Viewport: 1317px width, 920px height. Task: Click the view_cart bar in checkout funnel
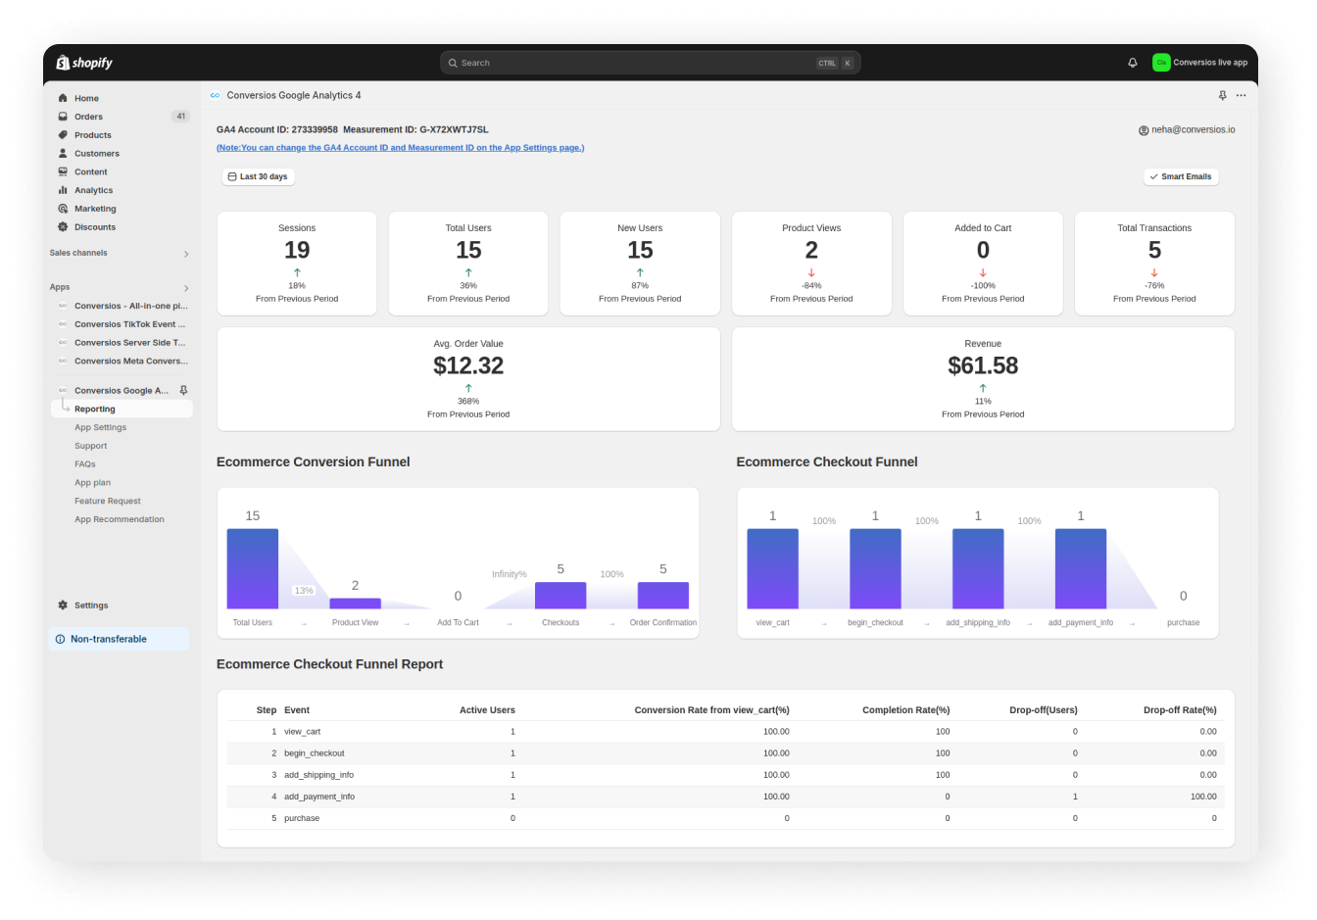(772, 569)
